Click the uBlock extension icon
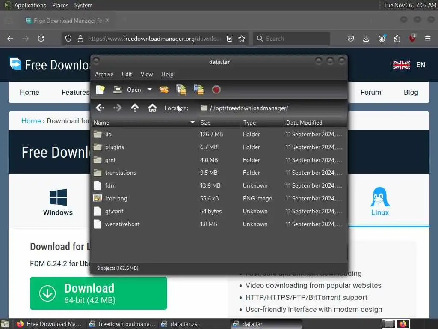438x329 pixels. click(x=412, y=39)
